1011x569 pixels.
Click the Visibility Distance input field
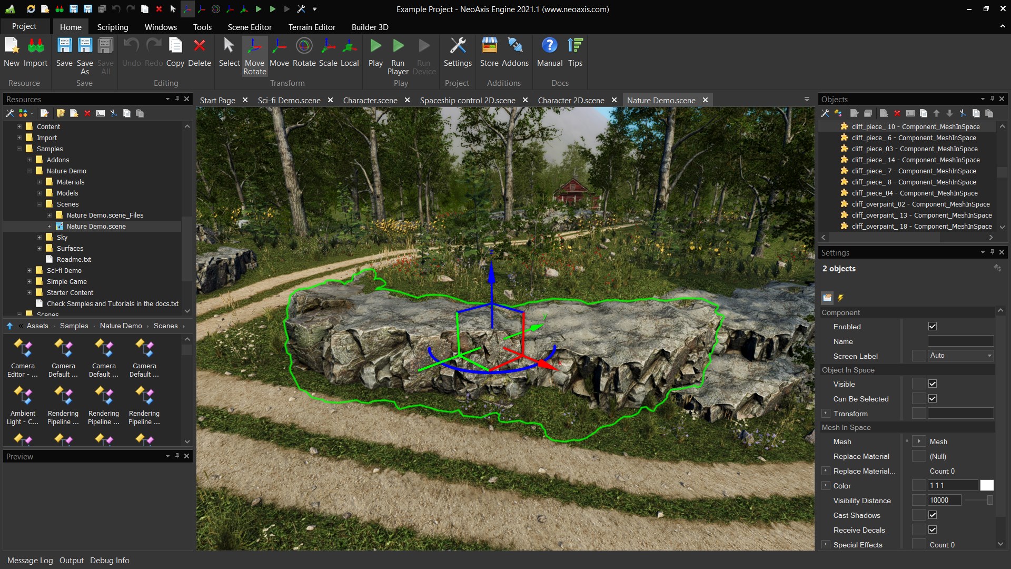click(944, 501)
